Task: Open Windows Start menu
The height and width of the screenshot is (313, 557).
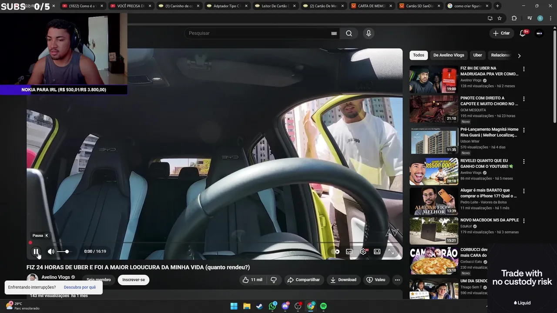Action: (234, 306)
